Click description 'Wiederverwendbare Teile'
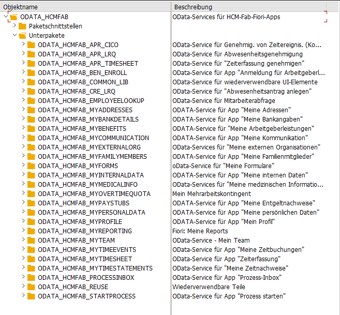 pos(209,287)
